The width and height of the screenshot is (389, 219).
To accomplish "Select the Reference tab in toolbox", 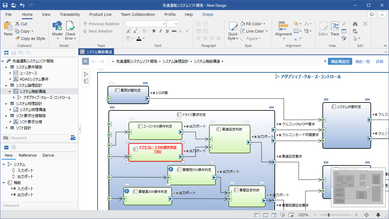I will pyautogui.click(x=28, y=155).
